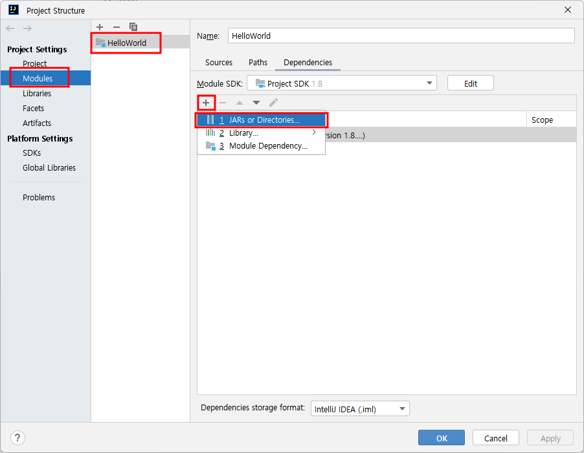Click the edit dependency pencil icon

click(273, 103)
